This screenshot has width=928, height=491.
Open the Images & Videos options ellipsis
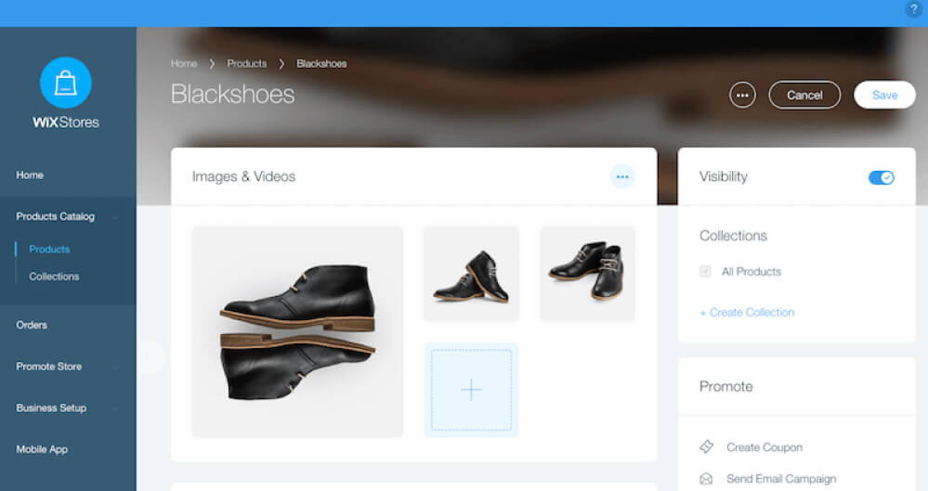click(622, 177)
